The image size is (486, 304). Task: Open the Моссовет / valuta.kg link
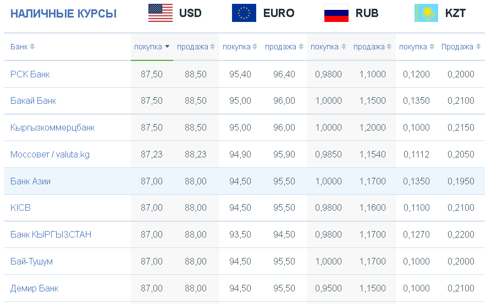tap(50, 154)
